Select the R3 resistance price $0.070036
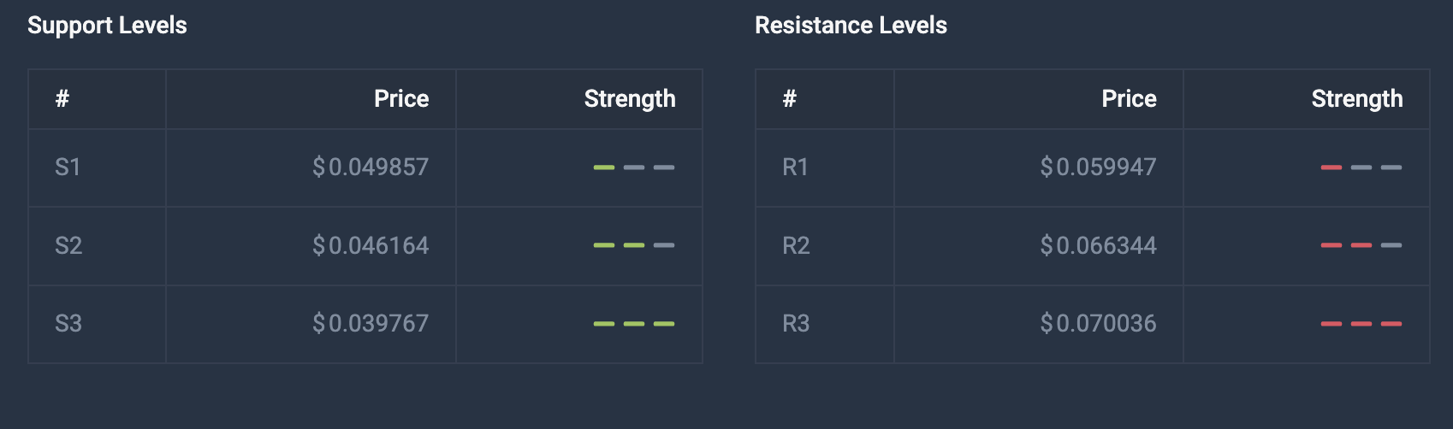This screenshot has height=429, width=1453. pyautogui.click(x=1098, y=323)
